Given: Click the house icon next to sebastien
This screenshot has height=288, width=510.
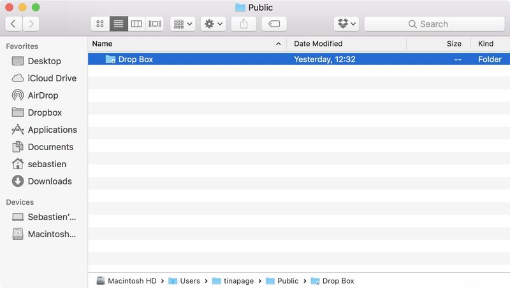Looking at the screenshot, I should [18, 164].
